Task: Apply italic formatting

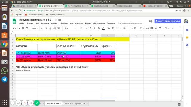Action: point(95,28)
